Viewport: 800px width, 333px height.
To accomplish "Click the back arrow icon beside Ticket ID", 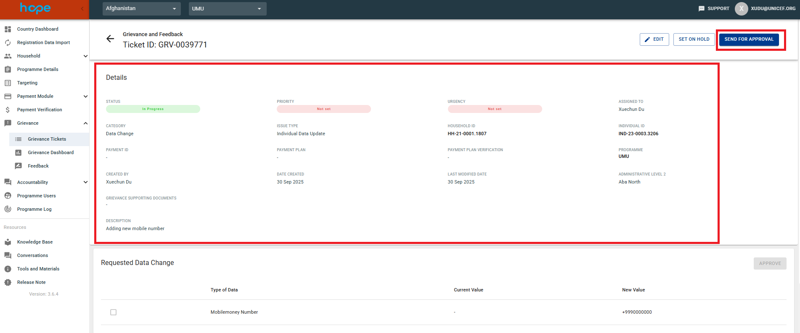I will click(x=110, y=39).
